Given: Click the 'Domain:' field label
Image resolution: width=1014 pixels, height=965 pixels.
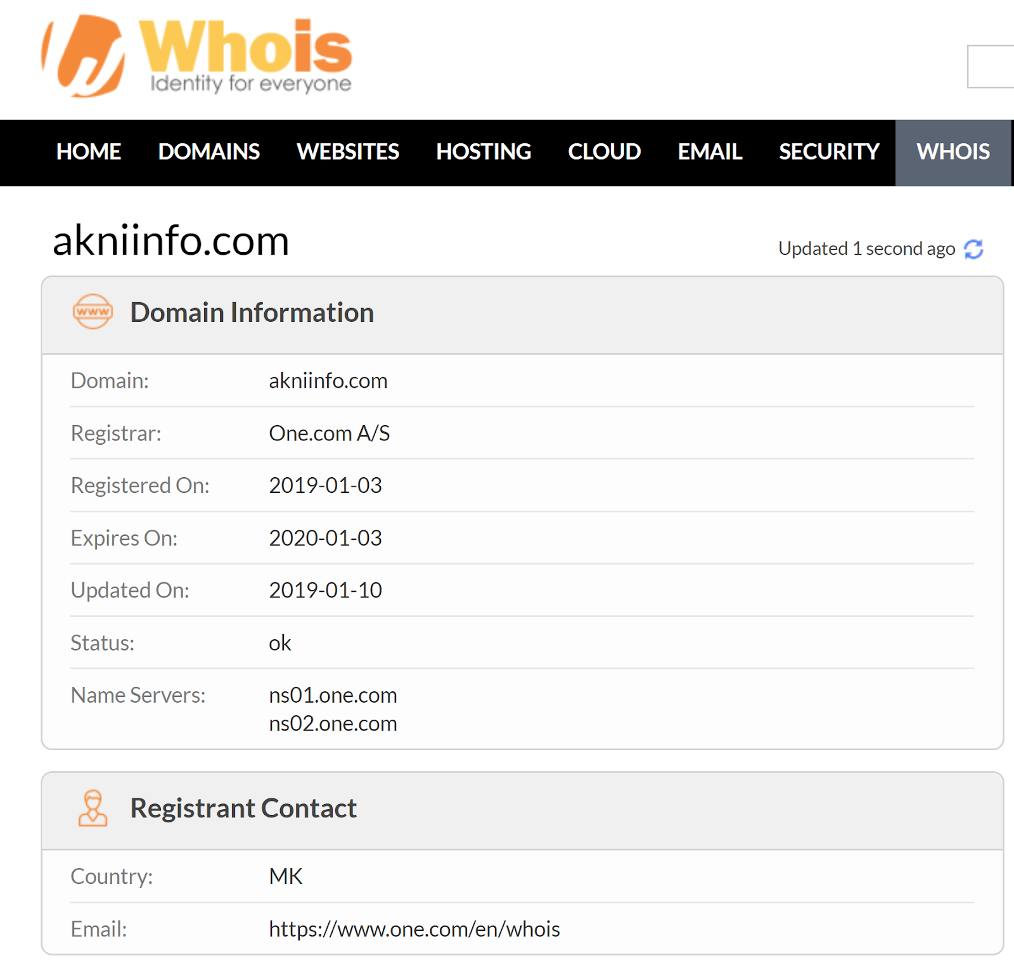Looking at the screenshot, I should (x=110, y=381).
